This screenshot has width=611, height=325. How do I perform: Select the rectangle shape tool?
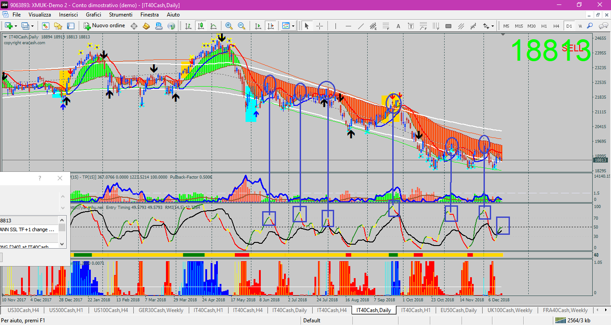point(448,25)
